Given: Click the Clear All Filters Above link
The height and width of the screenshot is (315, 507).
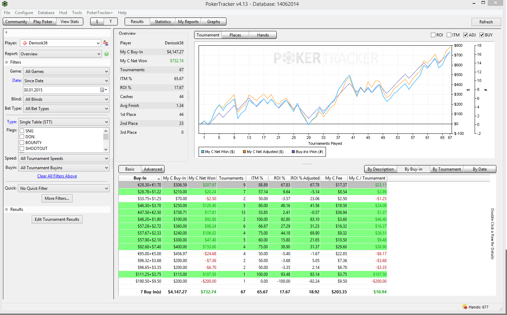Looking at the screenshot, I should coord(57,176).
